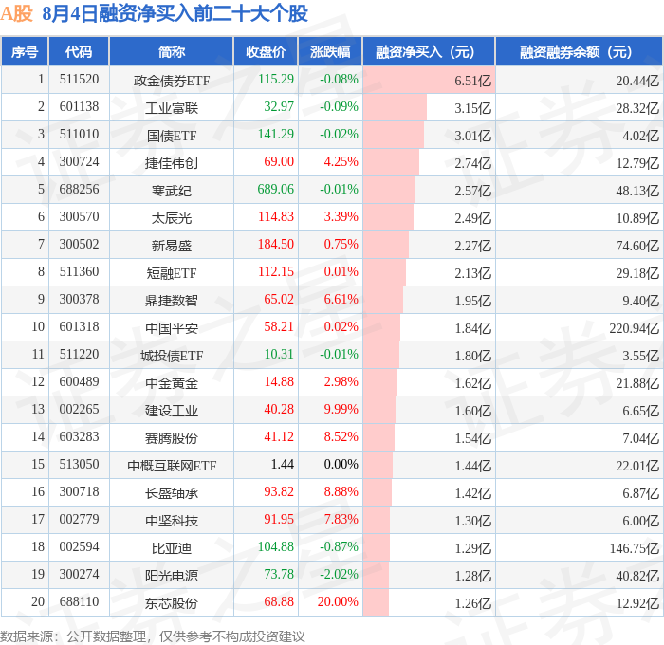Select stock code 300718

(x=79, y=492)
